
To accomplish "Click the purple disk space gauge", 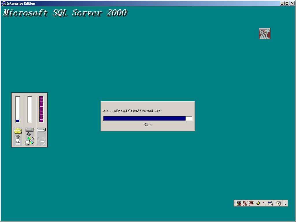I will (41, 109).
